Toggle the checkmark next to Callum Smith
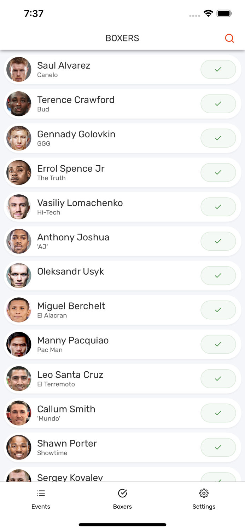 click(218, 413)
